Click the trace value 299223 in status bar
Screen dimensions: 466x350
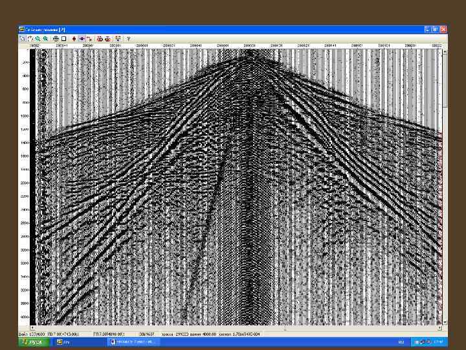(182, 334)
